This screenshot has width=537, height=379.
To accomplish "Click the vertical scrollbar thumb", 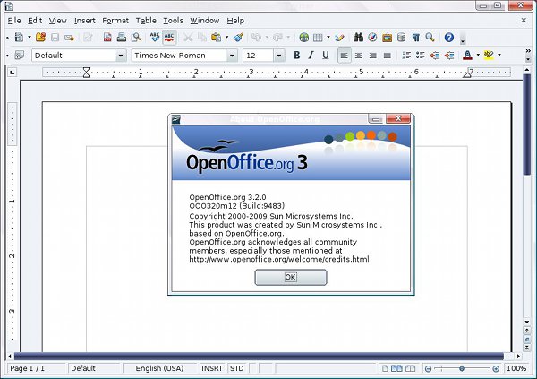I will (527, 125).
